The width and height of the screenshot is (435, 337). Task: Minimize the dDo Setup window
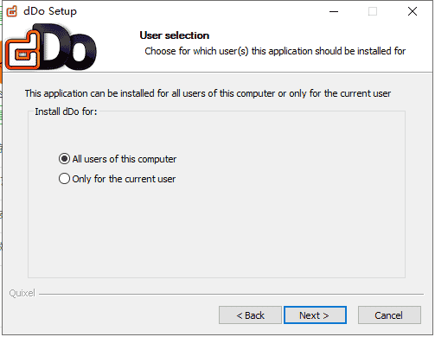(x=335, y=11)
